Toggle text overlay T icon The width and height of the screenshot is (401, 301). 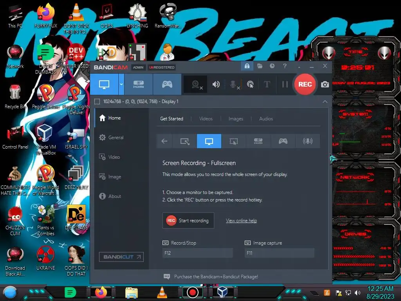tap(267, 84)
